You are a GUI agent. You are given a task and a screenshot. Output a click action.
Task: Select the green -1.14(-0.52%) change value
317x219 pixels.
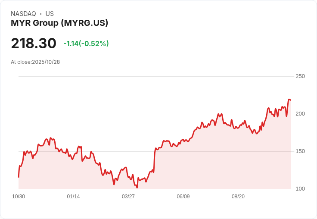click(86, 44)
